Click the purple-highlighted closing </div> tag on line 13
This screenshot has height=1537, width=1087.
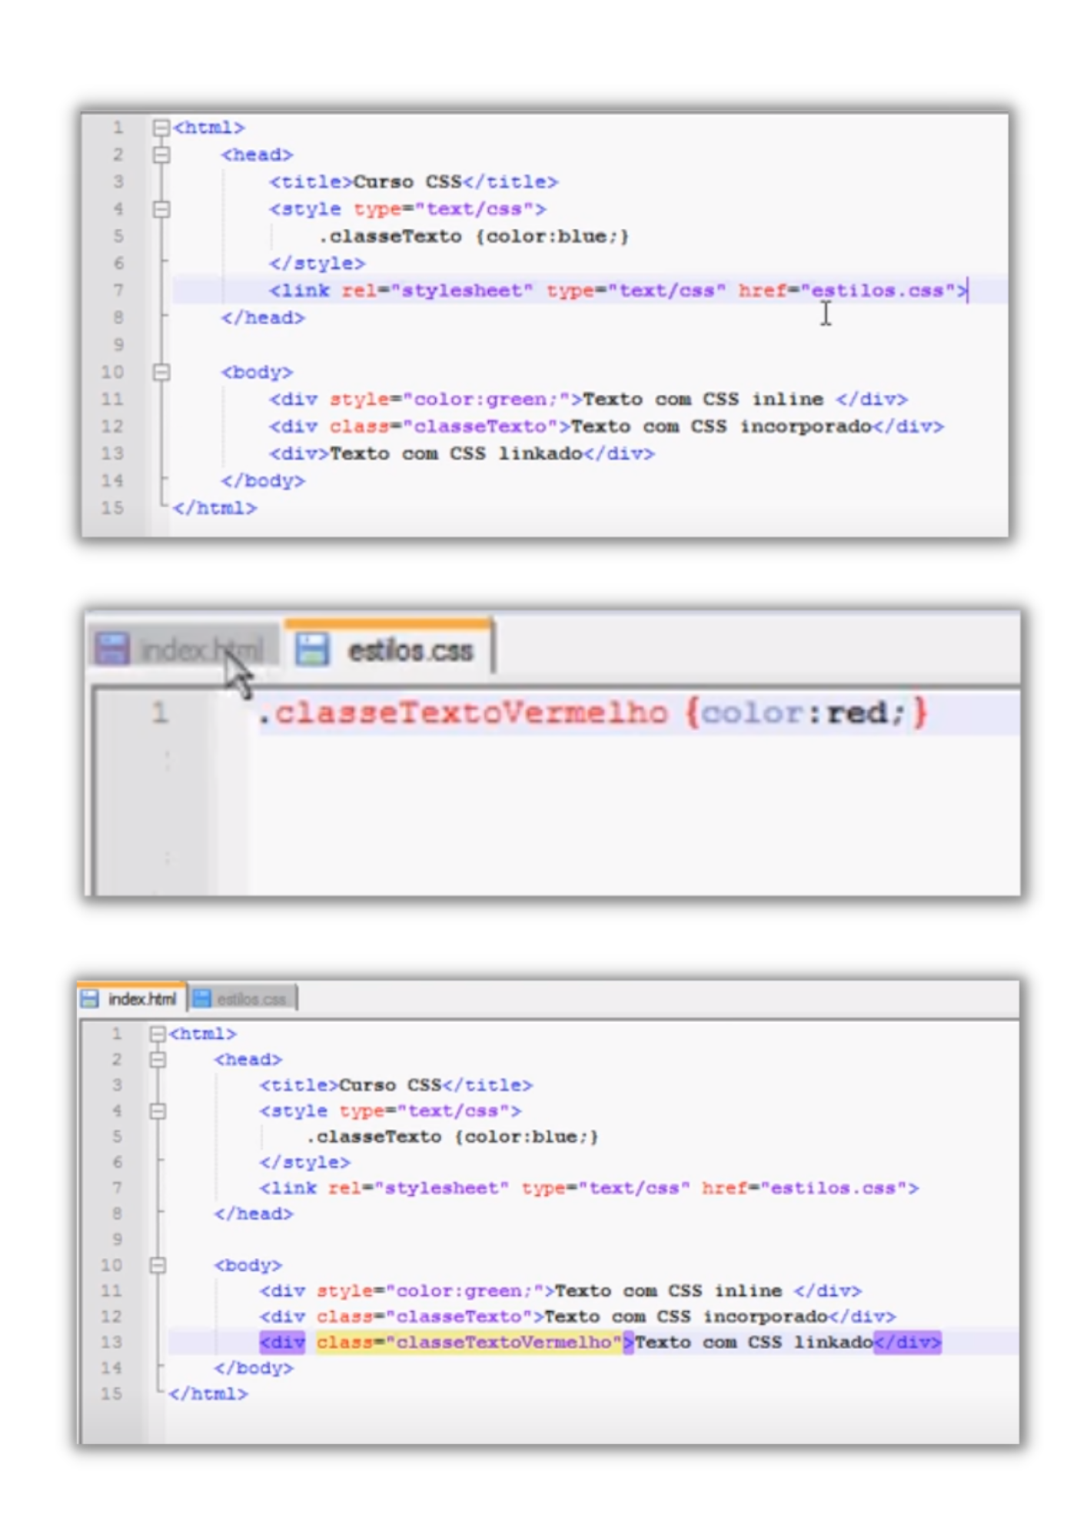(907, 1343)
